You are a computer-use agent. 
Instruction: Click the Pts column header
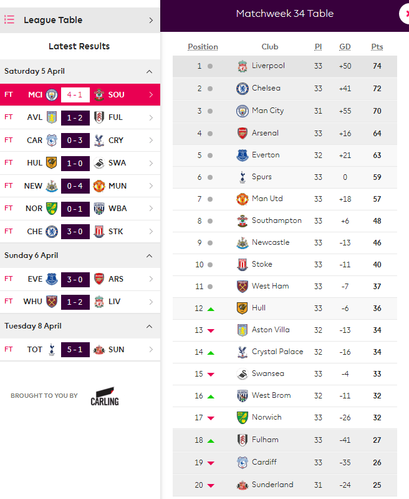point(377,47)
